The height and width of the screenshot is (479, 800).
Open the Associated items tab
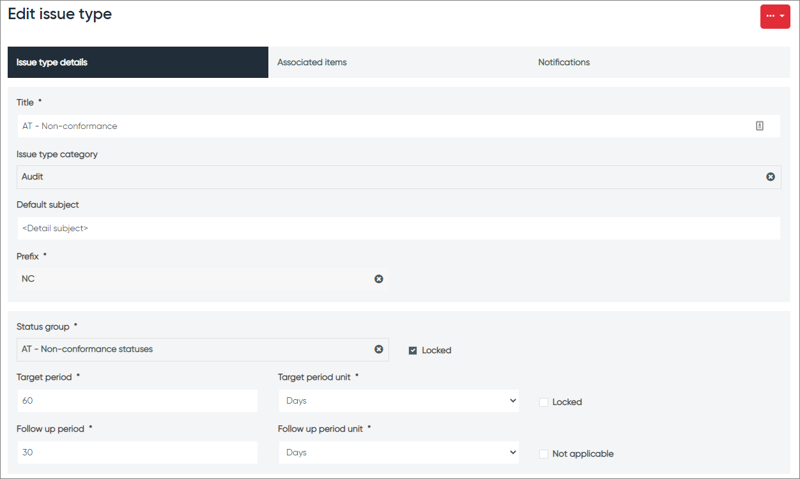(x=399, y=63)
